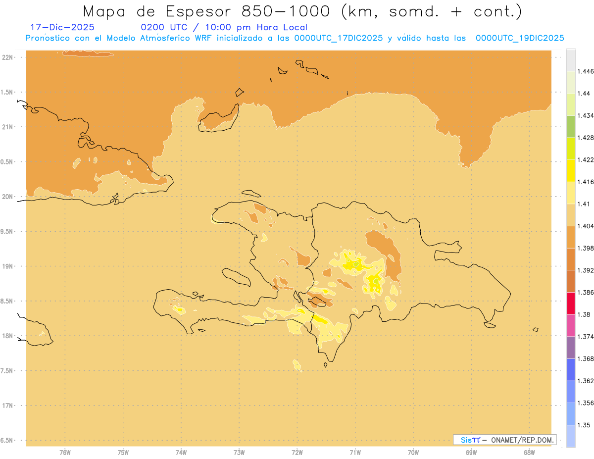Click the legend value '1.428'
Viewport: 594px width, 459px height.
point(586,138)
